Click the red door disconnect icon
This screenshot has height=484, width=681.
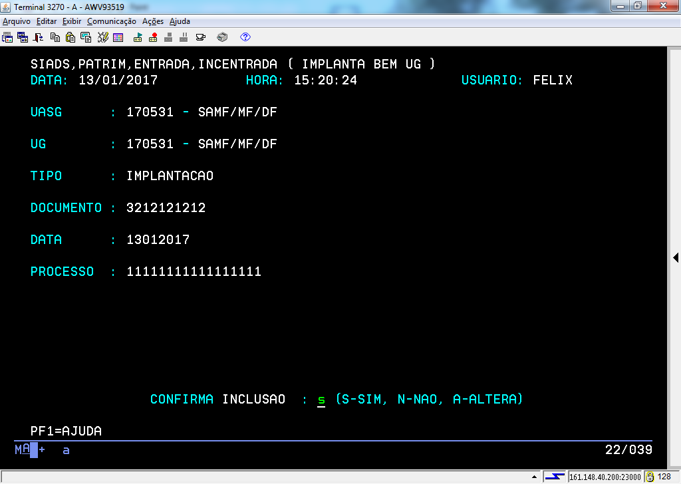[38, 37]
